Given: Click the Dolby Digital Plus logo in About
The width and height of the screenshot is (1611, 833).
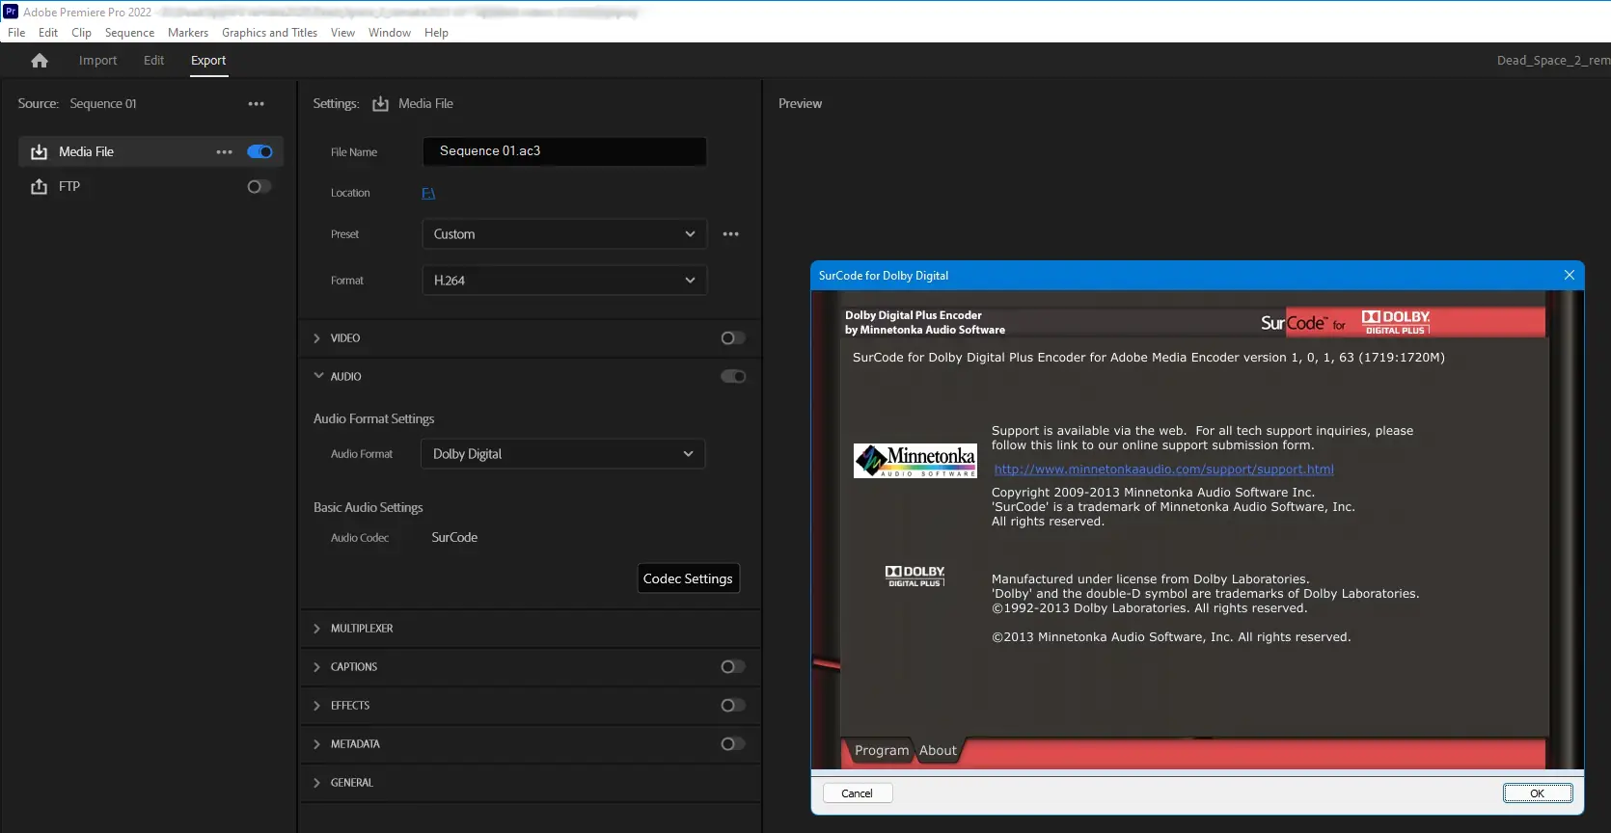Looking at the screenshot, I should (915, 577).
